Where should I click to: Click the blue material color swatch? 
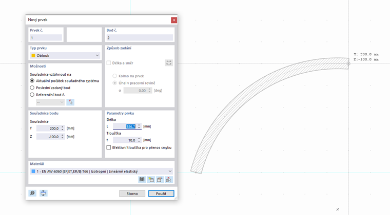tap(33, 171)
